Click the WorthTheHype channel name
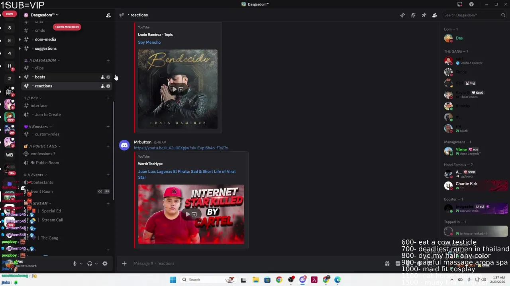Screen dimensions: 510x286 [x=150, y=164]
